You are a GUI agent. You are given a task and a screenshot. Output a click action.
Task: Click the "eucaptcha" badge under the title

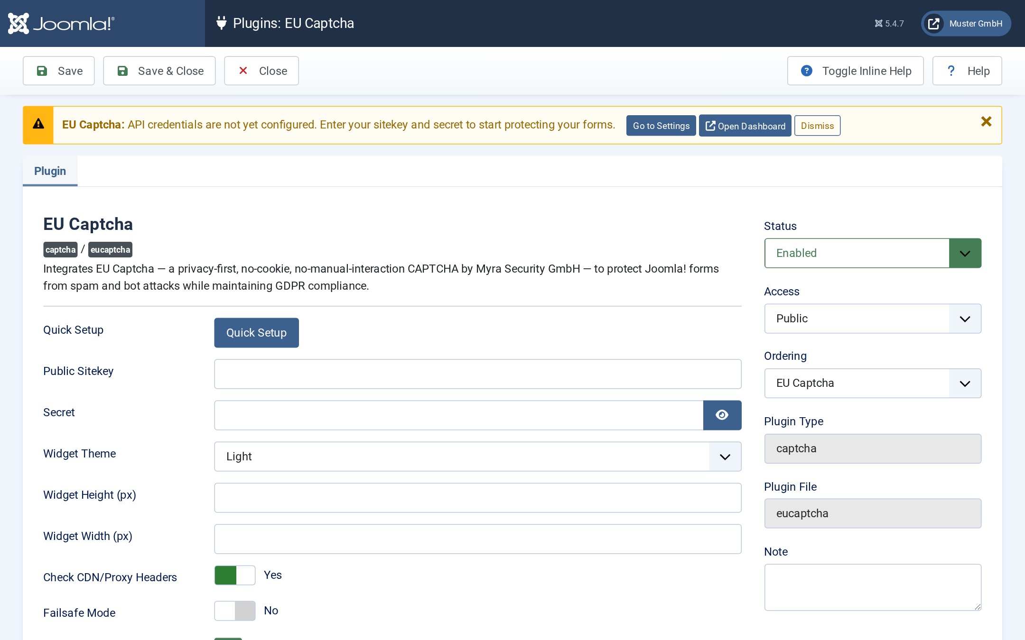(110, 250)
